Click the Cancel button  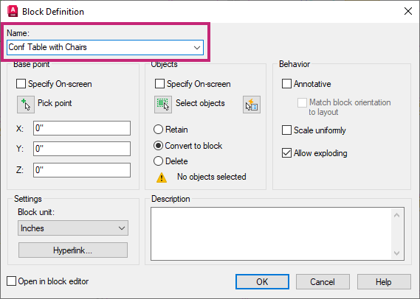pos(323,281)
